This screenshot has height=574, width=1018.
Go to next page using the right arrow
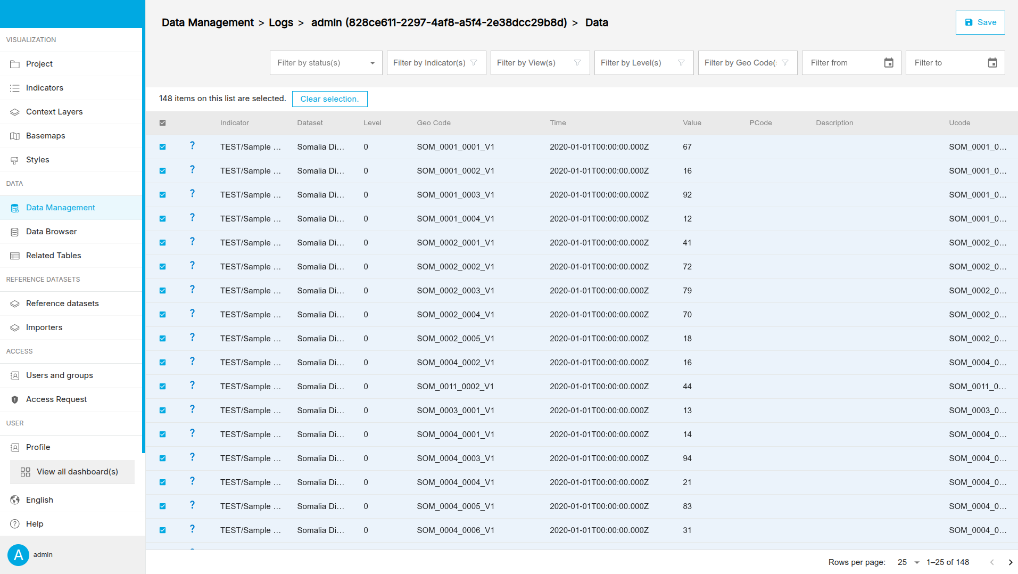click(x=1010, y=562)
